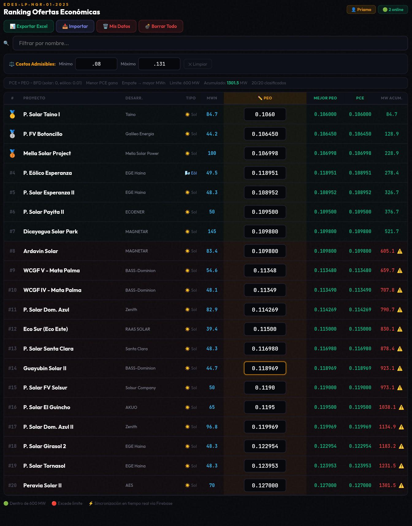The width and height of the screenshot is (412, 526).
Task: Click the scales icon beside Costos Admisibles
Action: (x=12, y=64)
